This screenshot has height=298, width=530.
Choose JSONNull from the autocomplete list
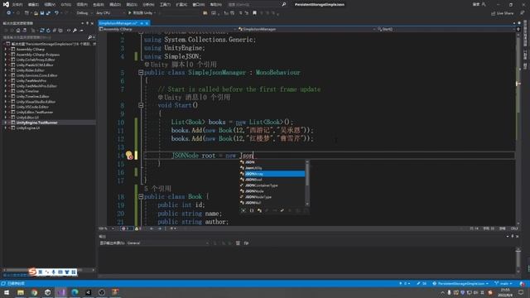pos(272,202)
